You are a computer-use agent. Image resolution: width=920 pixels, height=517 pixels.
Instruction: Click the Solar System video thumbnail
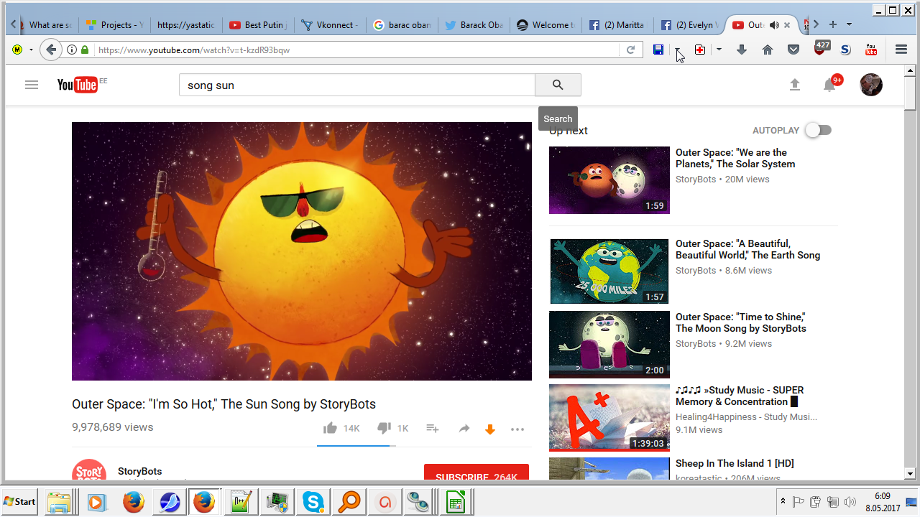[609, 180]
